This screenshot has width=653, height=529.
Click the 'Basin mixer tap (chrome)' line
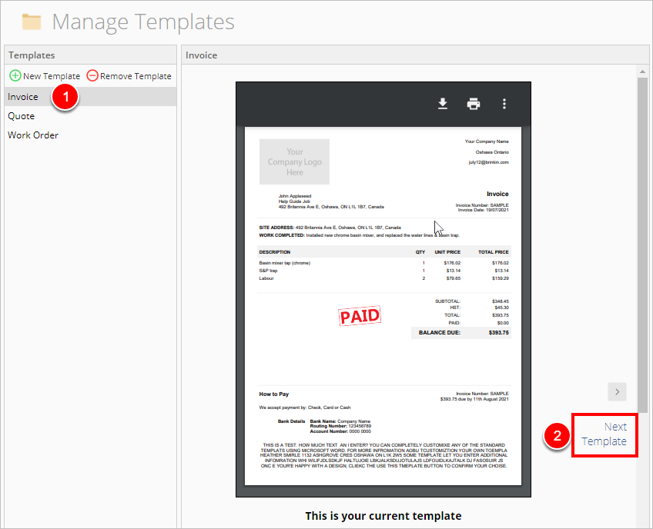pyautogui.click(x=284, y=263)
